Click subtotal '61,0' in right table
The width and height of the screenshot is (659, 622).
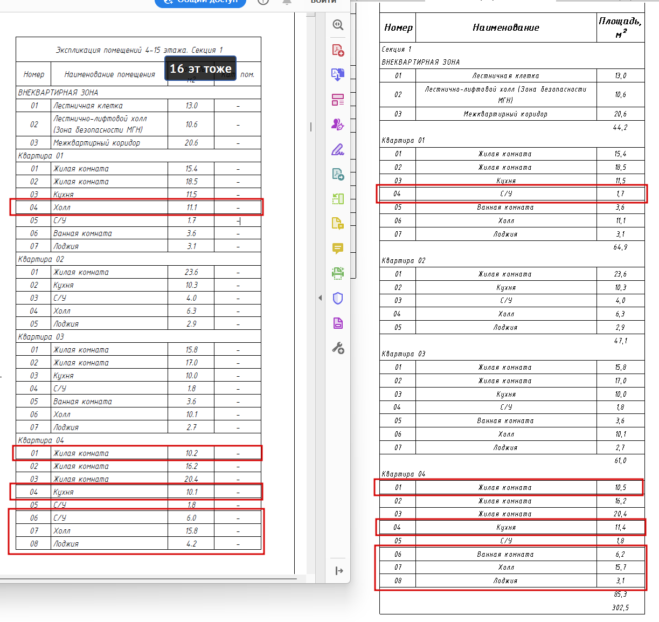(x=620, y=460)
